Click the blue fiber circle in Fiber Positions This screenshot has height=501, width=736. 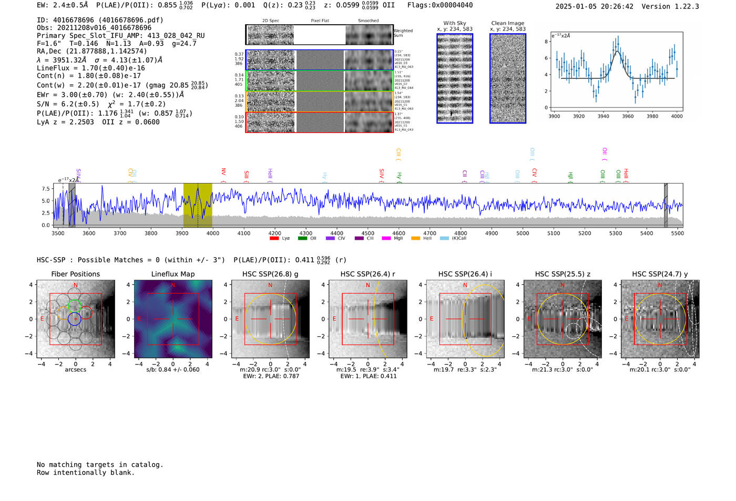click(x=74, y=319)
